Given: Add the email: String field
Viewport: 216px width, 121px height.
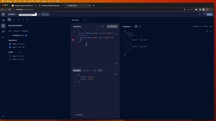Looking at the screenshot, I should (x=10, y=56).
